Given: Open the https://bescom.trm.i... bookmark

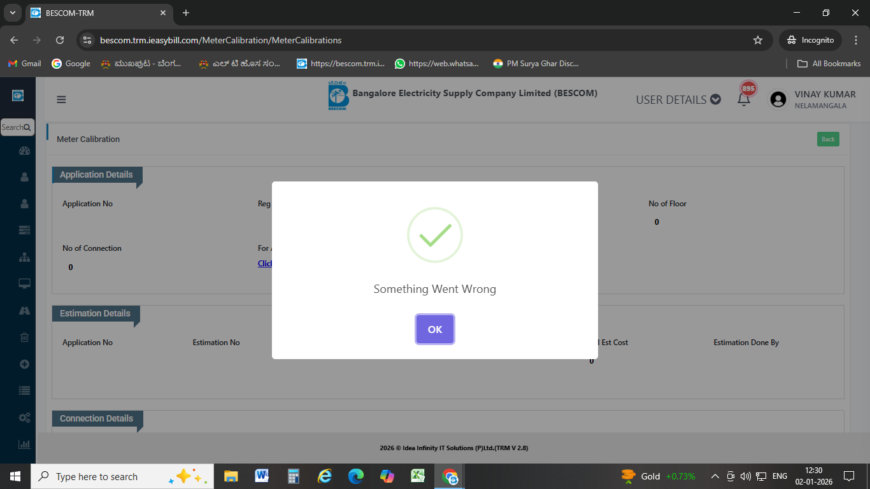Looking at the screenshot, I should coord(341,64).
